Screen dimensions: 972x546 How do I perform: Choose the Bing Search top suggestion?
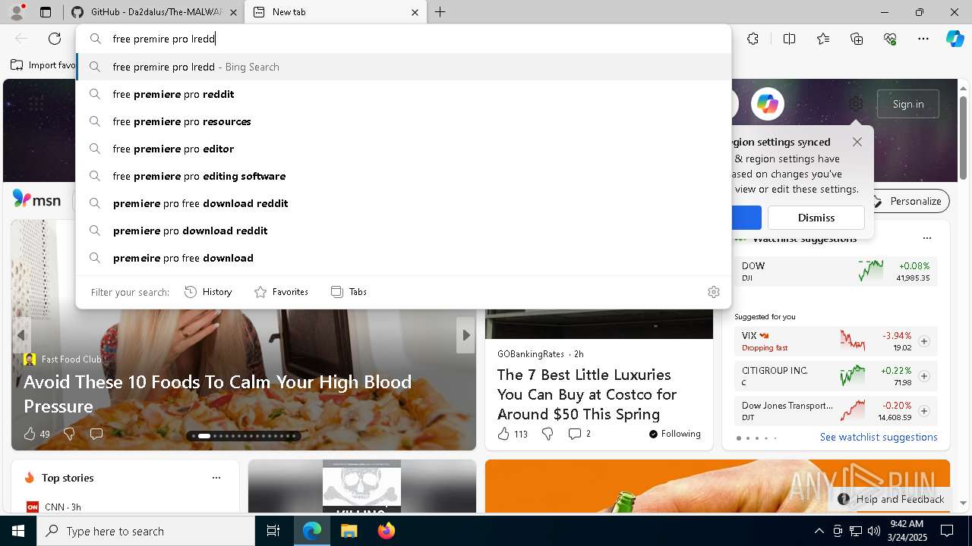(403, 67)
